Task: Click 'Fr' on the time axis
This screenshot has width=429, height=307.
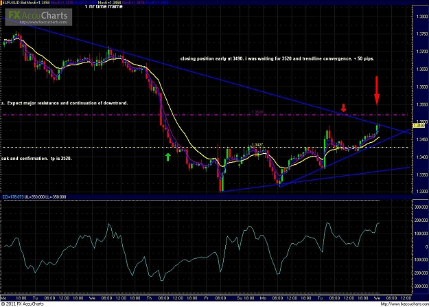Action: coord(206,298)
